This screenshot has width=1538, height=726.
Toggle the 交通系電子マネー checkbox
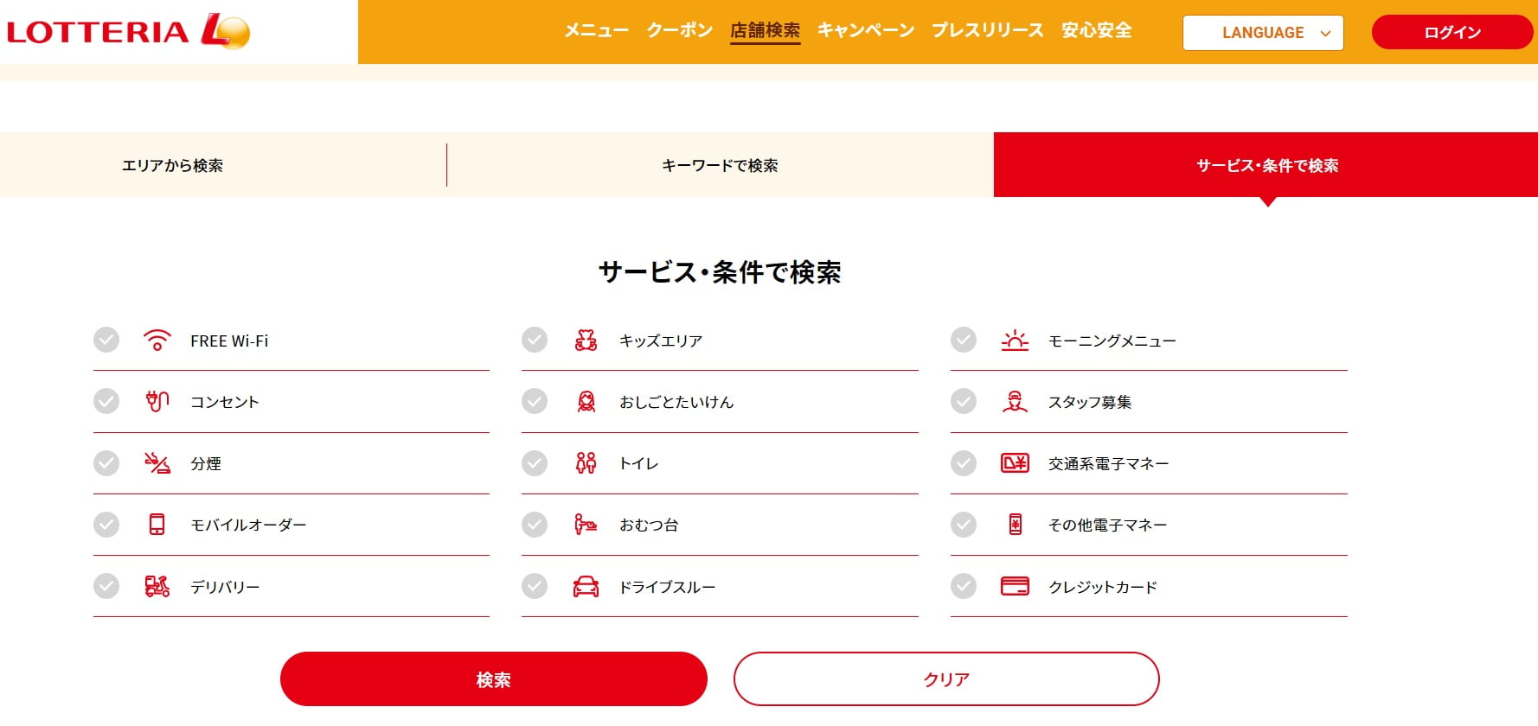tap(964, 463)
